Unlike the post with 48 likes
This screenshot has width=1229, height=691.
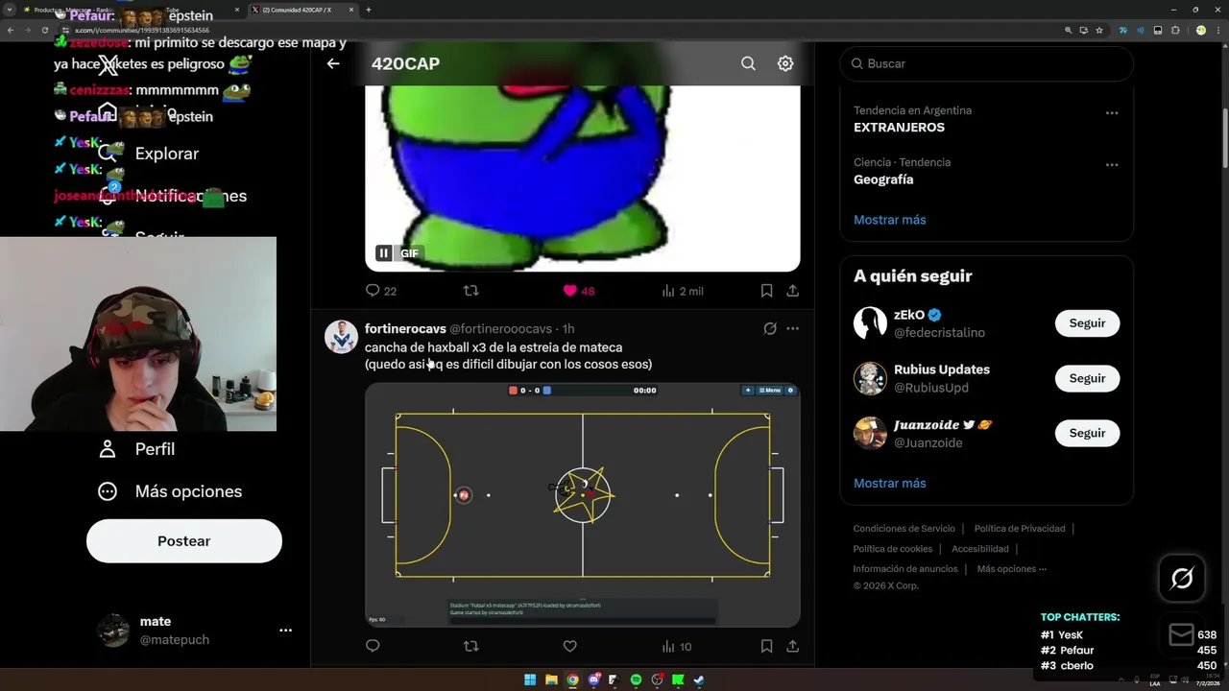[578, 291]
